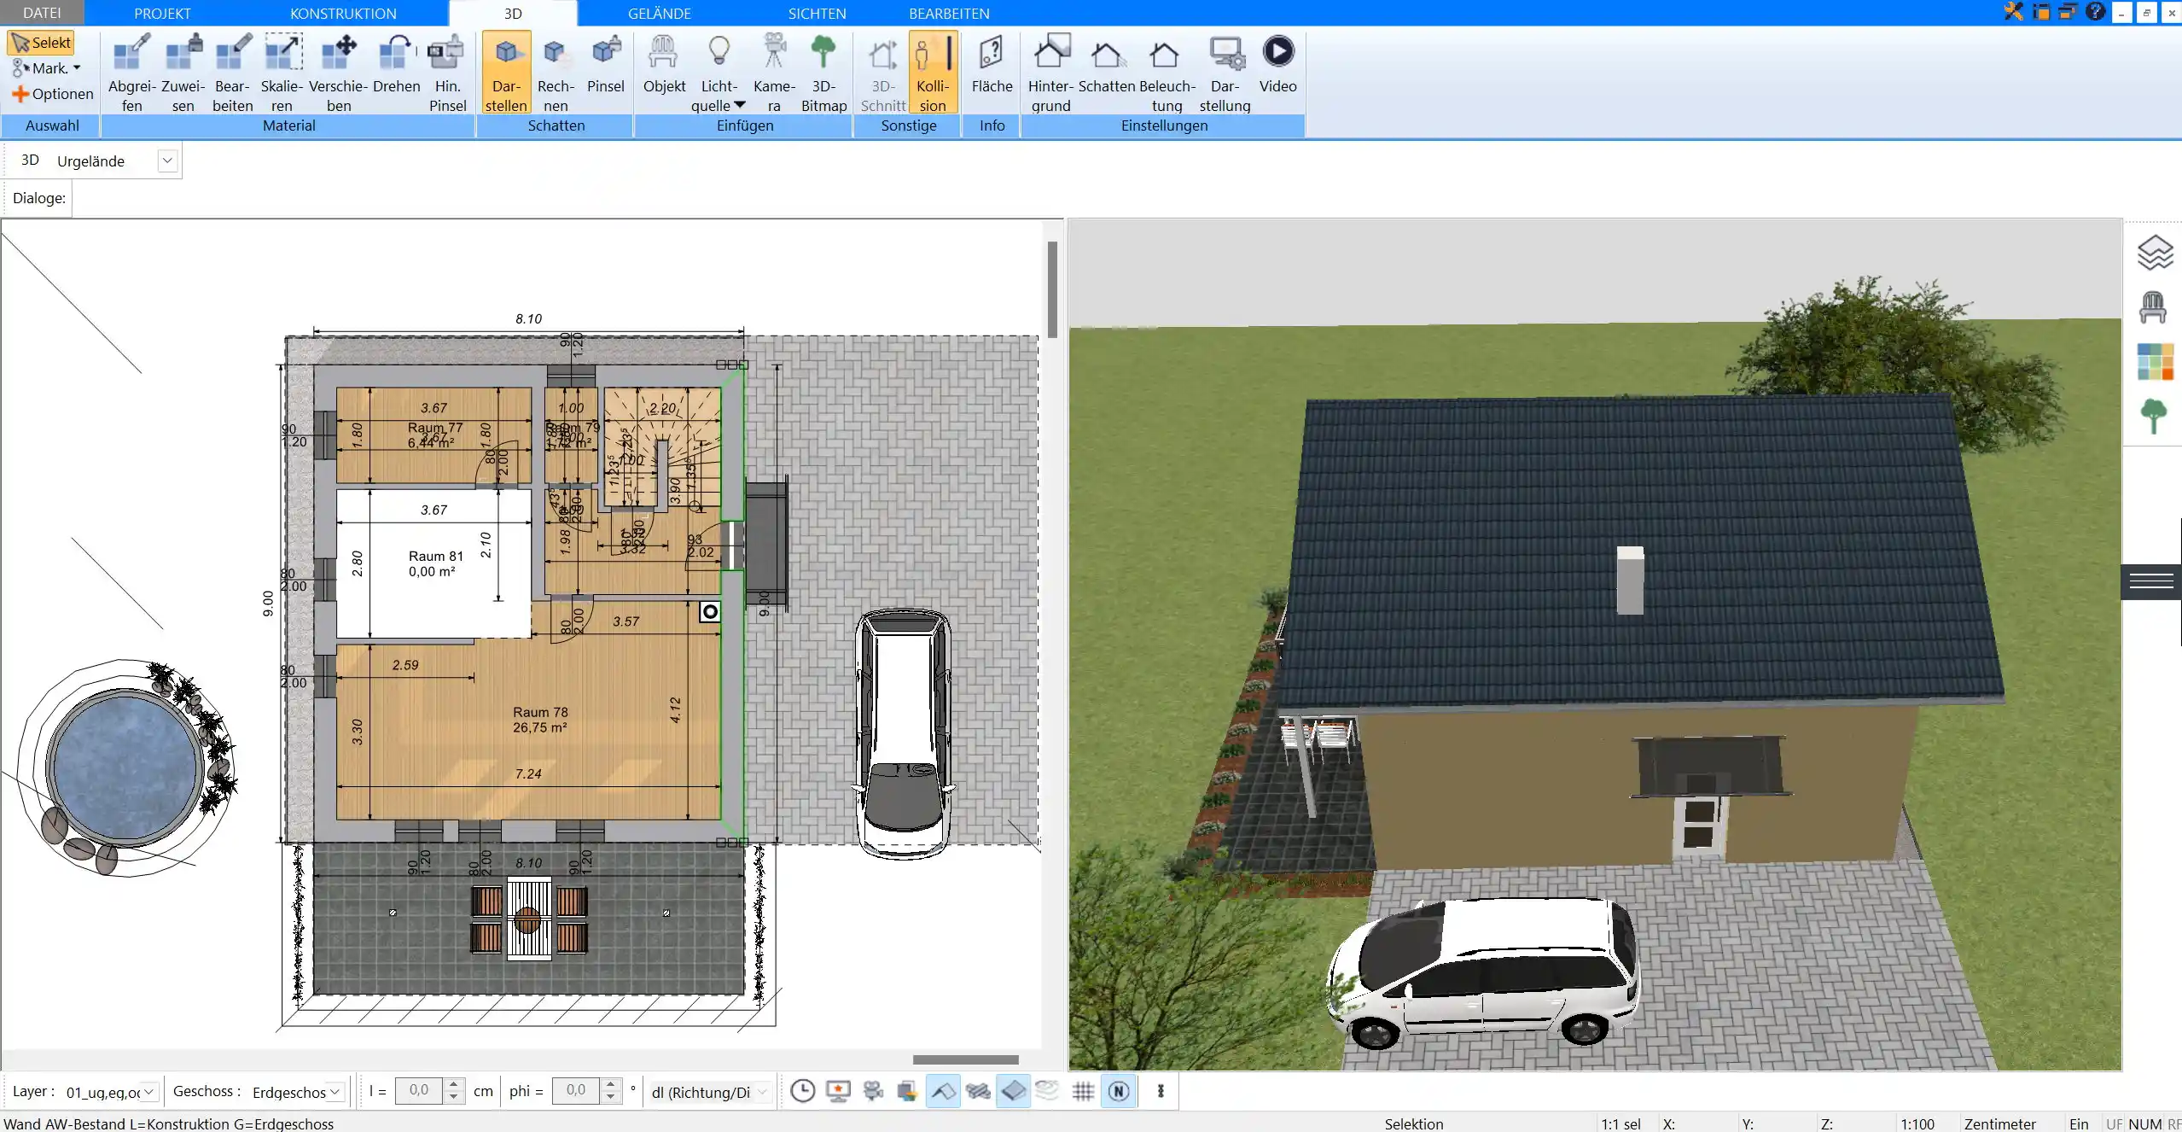Select the KONSTRUKTION ribbon tab
This screenshot has height=1132, width=2182.
tap(342, 13)
